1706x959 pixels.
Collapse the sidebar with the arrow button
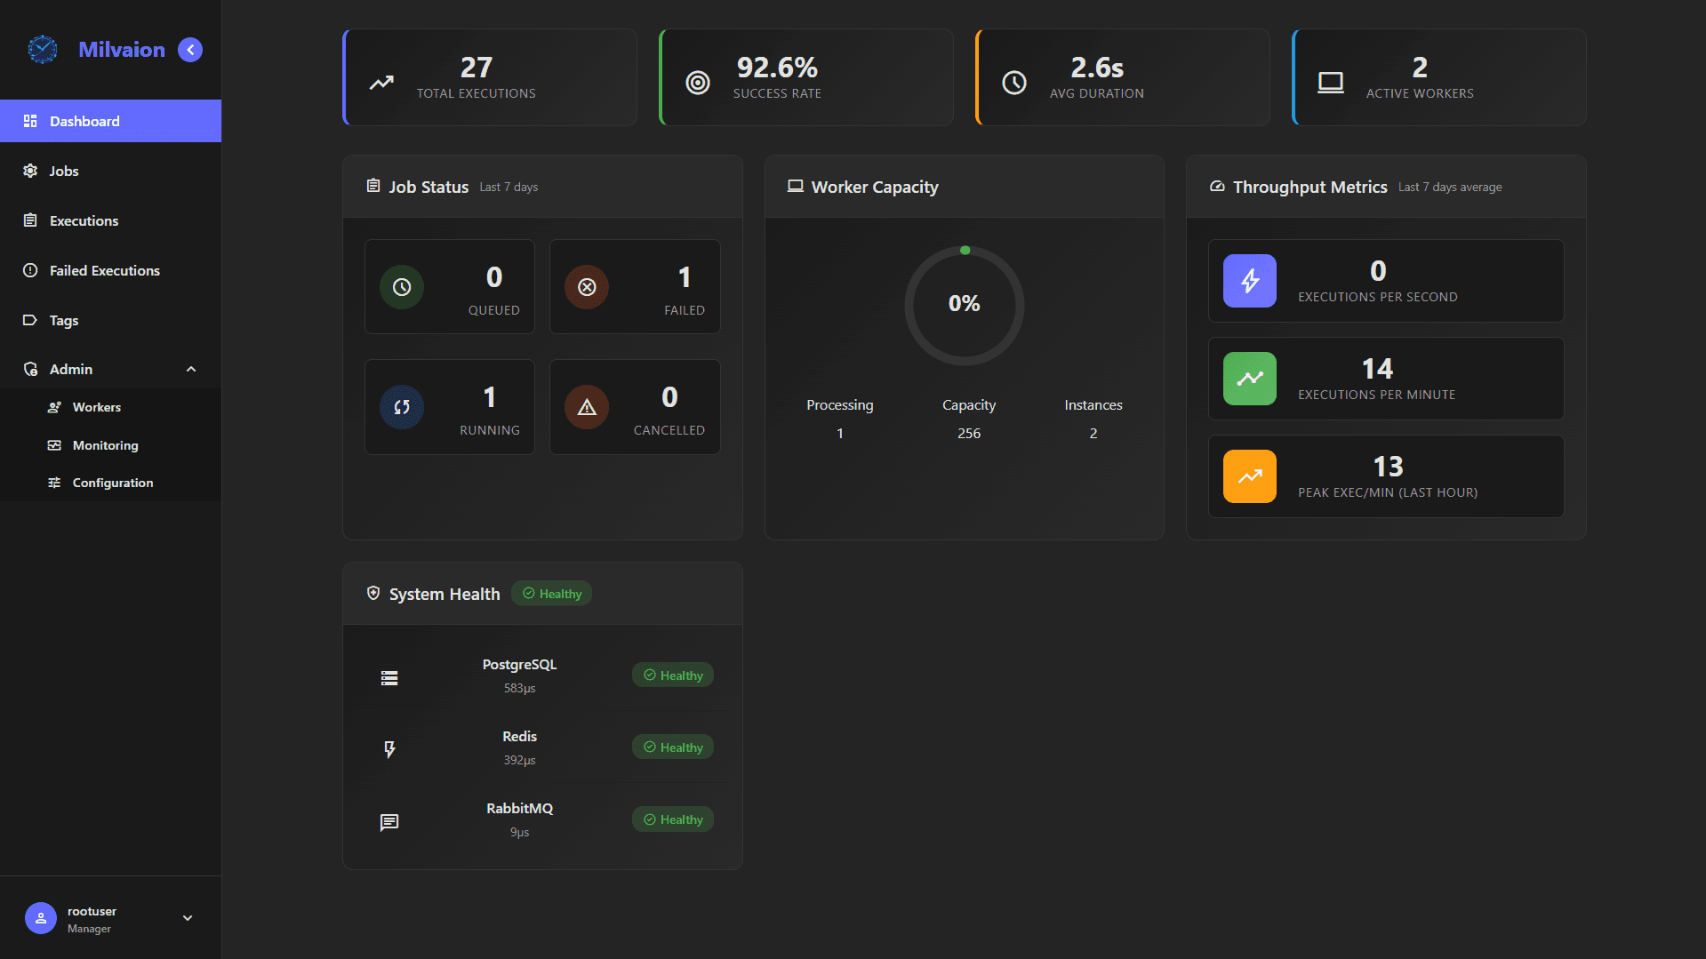189,50
